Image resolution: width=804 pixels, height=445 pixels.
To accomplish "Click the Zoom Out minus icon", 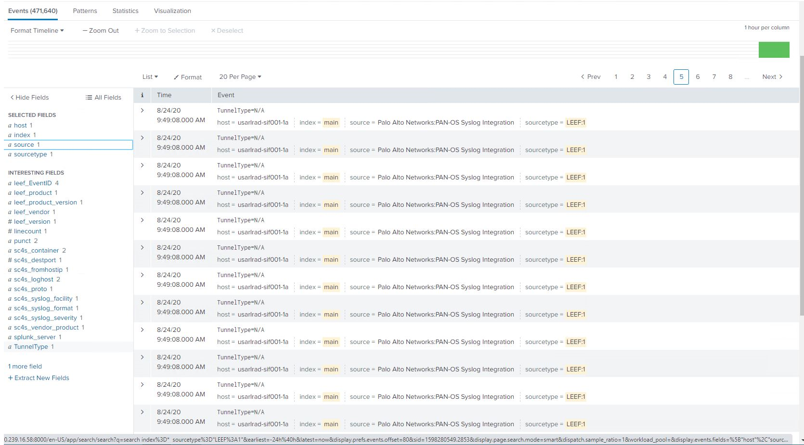I will pyautogui.click(x=84, y=30).
